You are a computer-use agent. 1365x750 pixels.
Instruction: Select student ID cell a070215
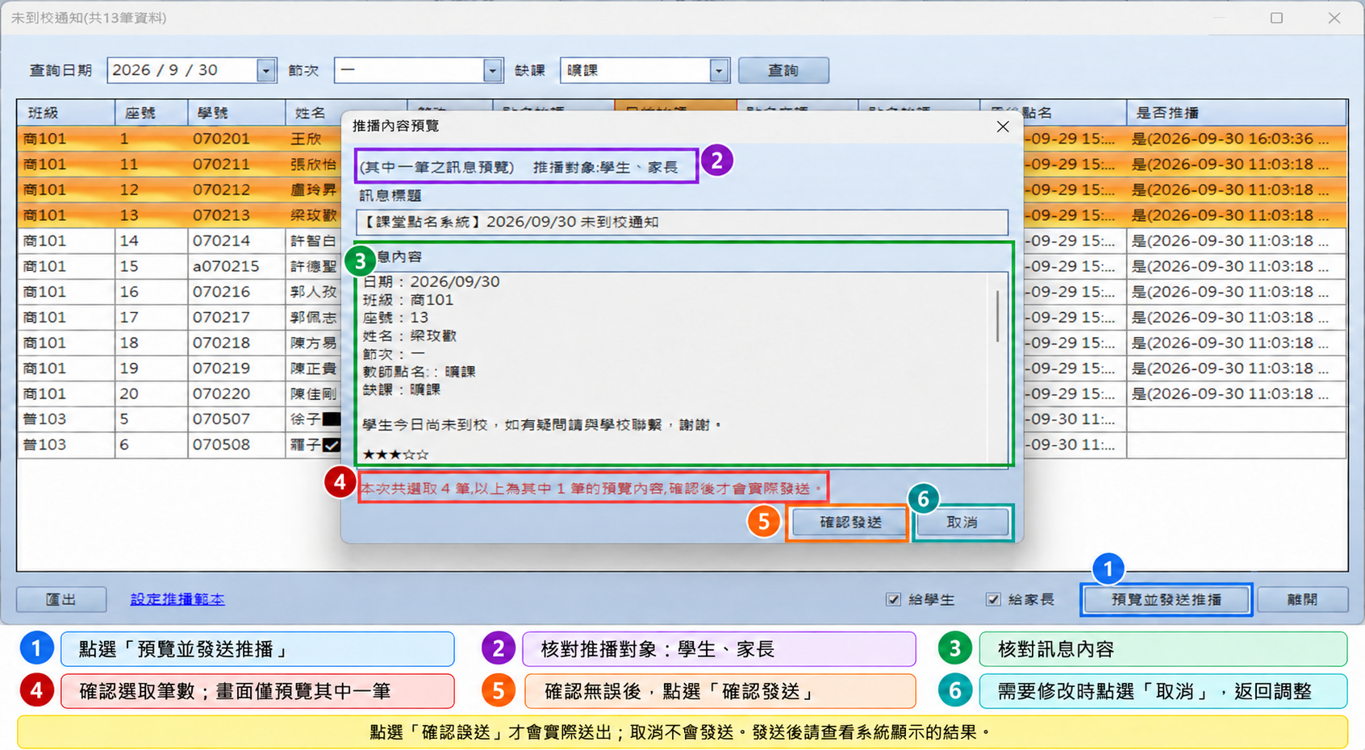(236, 266)
